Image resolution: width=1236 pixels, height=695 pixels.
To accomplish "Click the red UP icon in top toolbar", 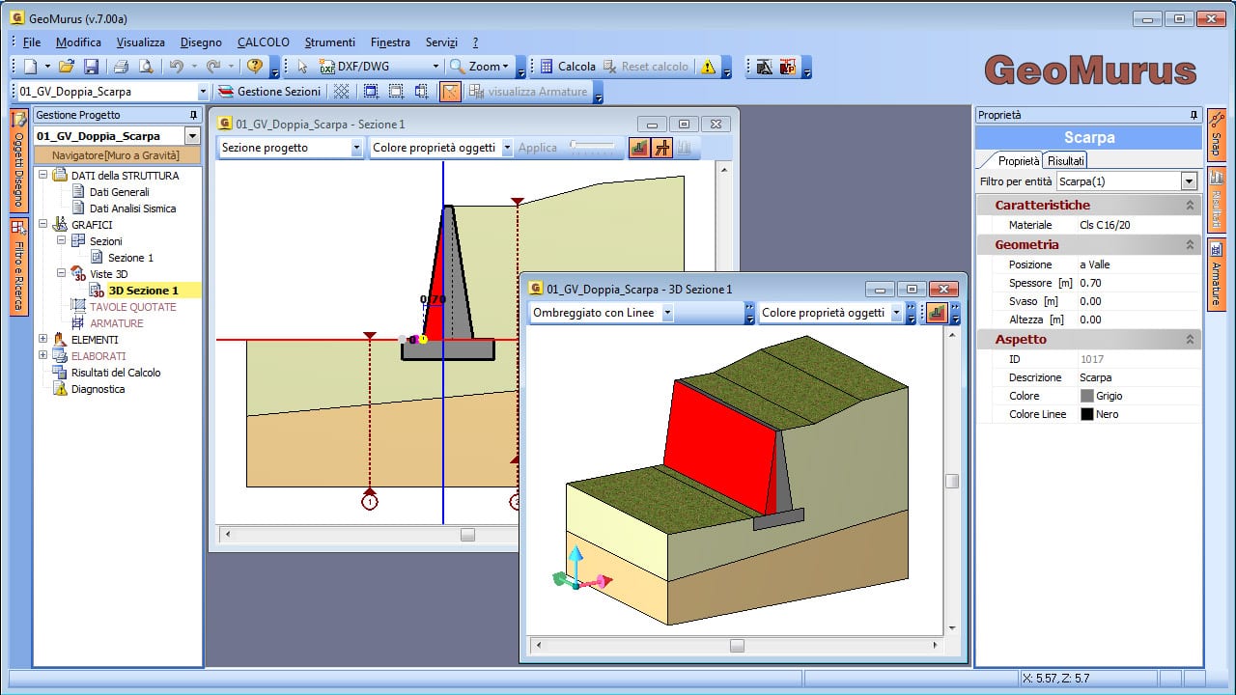I will (x=789, y=67).
